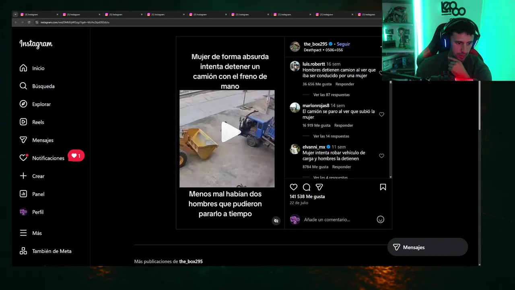The image size is (515, 290).
Task: Open Notificaciones in the sidebar
Action: [x=42, y=158]
